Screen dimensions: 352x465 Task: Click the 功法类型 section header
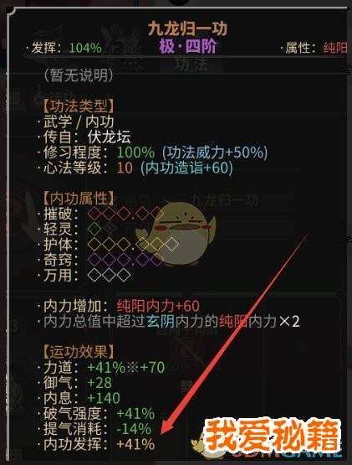tap(78, 106)
